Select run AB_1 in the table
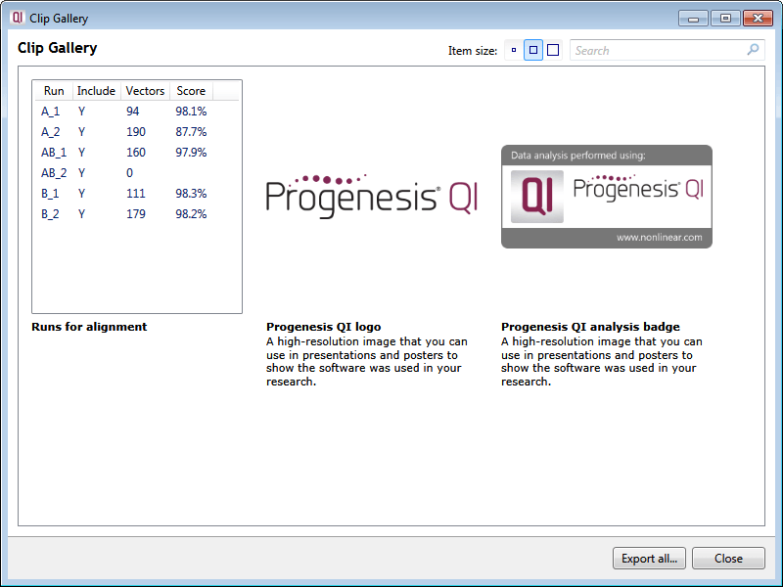783x587 pixels. click(x=54, y=153)
